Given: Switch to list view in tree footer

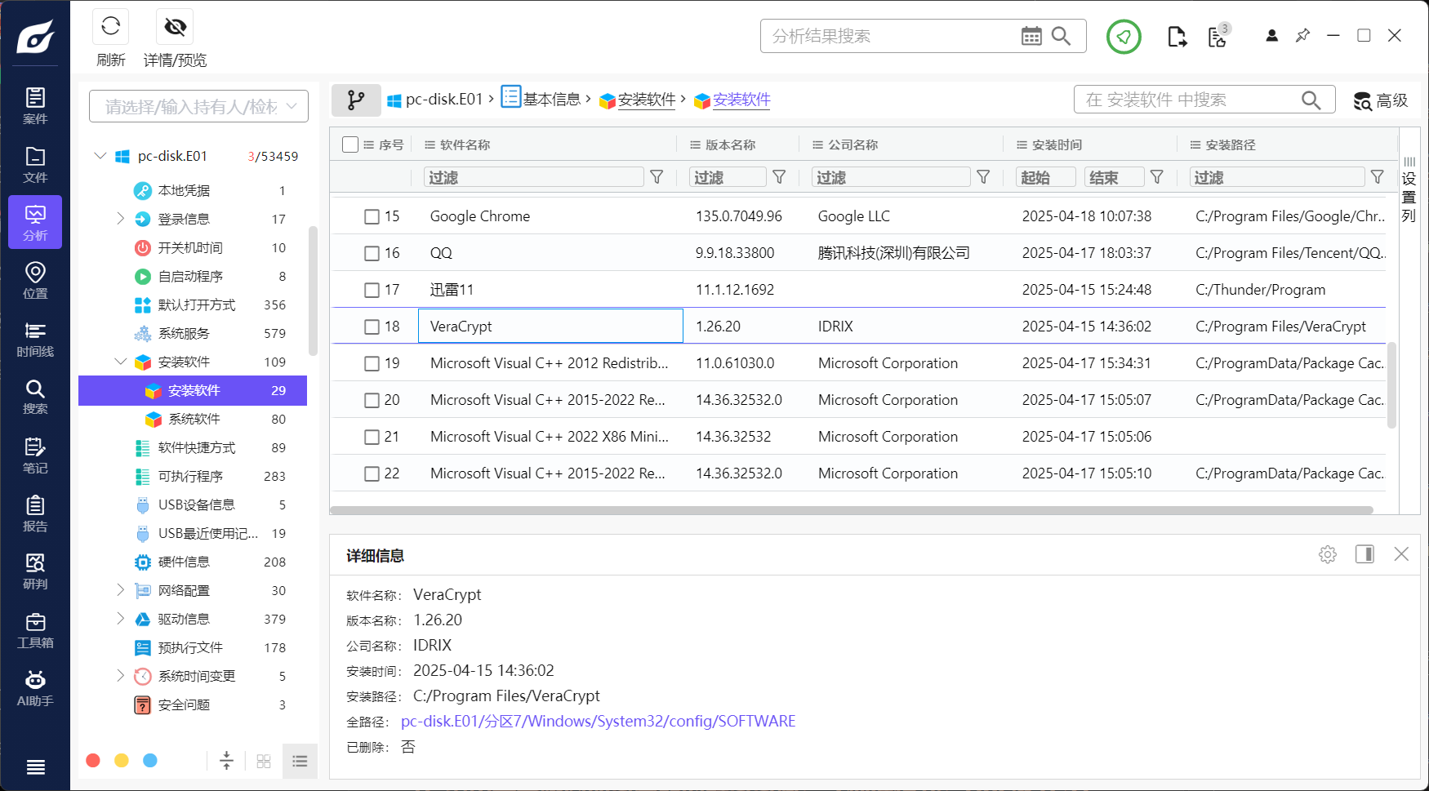Looking at the screenshot, I should [x=300, y=761].
